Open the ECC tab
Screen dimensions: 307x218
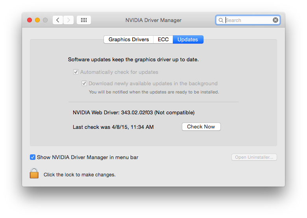point(163,39)
